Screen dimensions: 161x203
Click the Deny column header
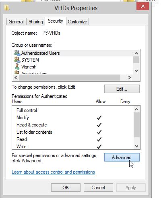(x=125, y=101)
